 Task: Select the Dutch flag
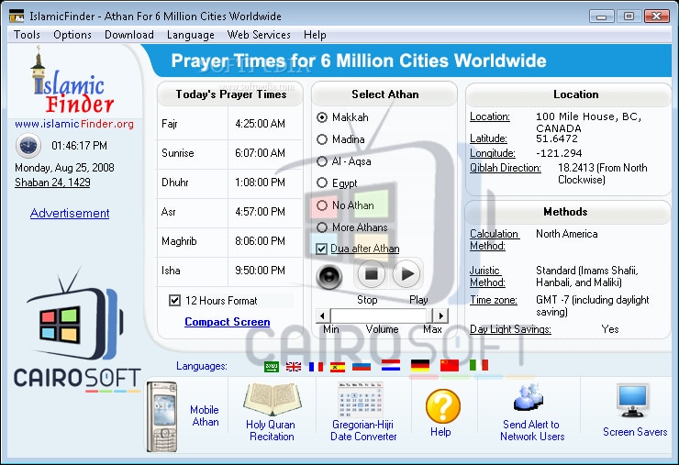(391, 365)
